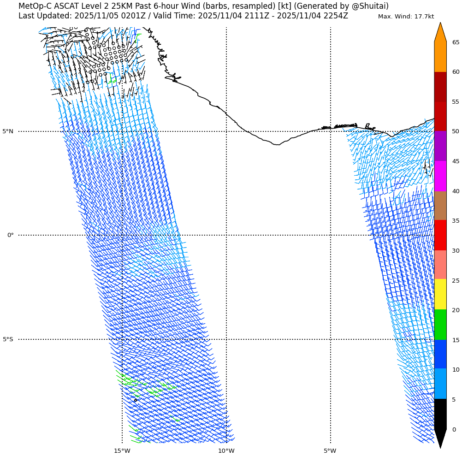This screenshot has width=462, height=456.
Task: Click the 10°W longitude label
Action: coord(226,450)
